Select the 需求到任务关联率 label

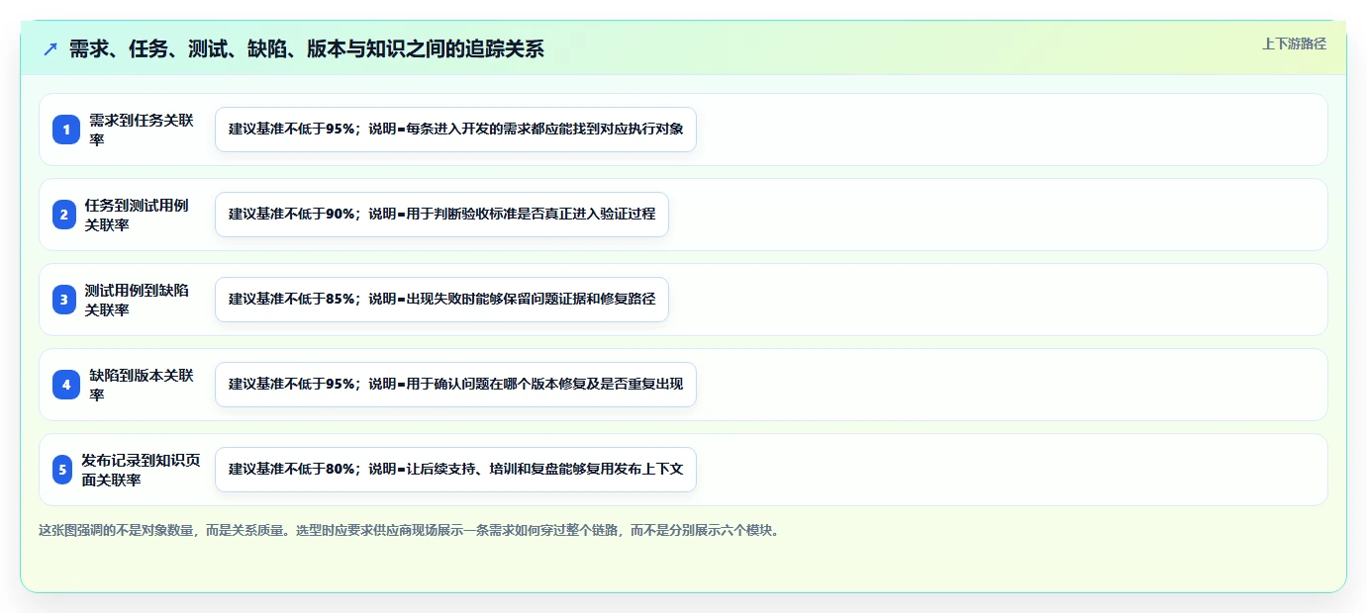pos(142,130)
